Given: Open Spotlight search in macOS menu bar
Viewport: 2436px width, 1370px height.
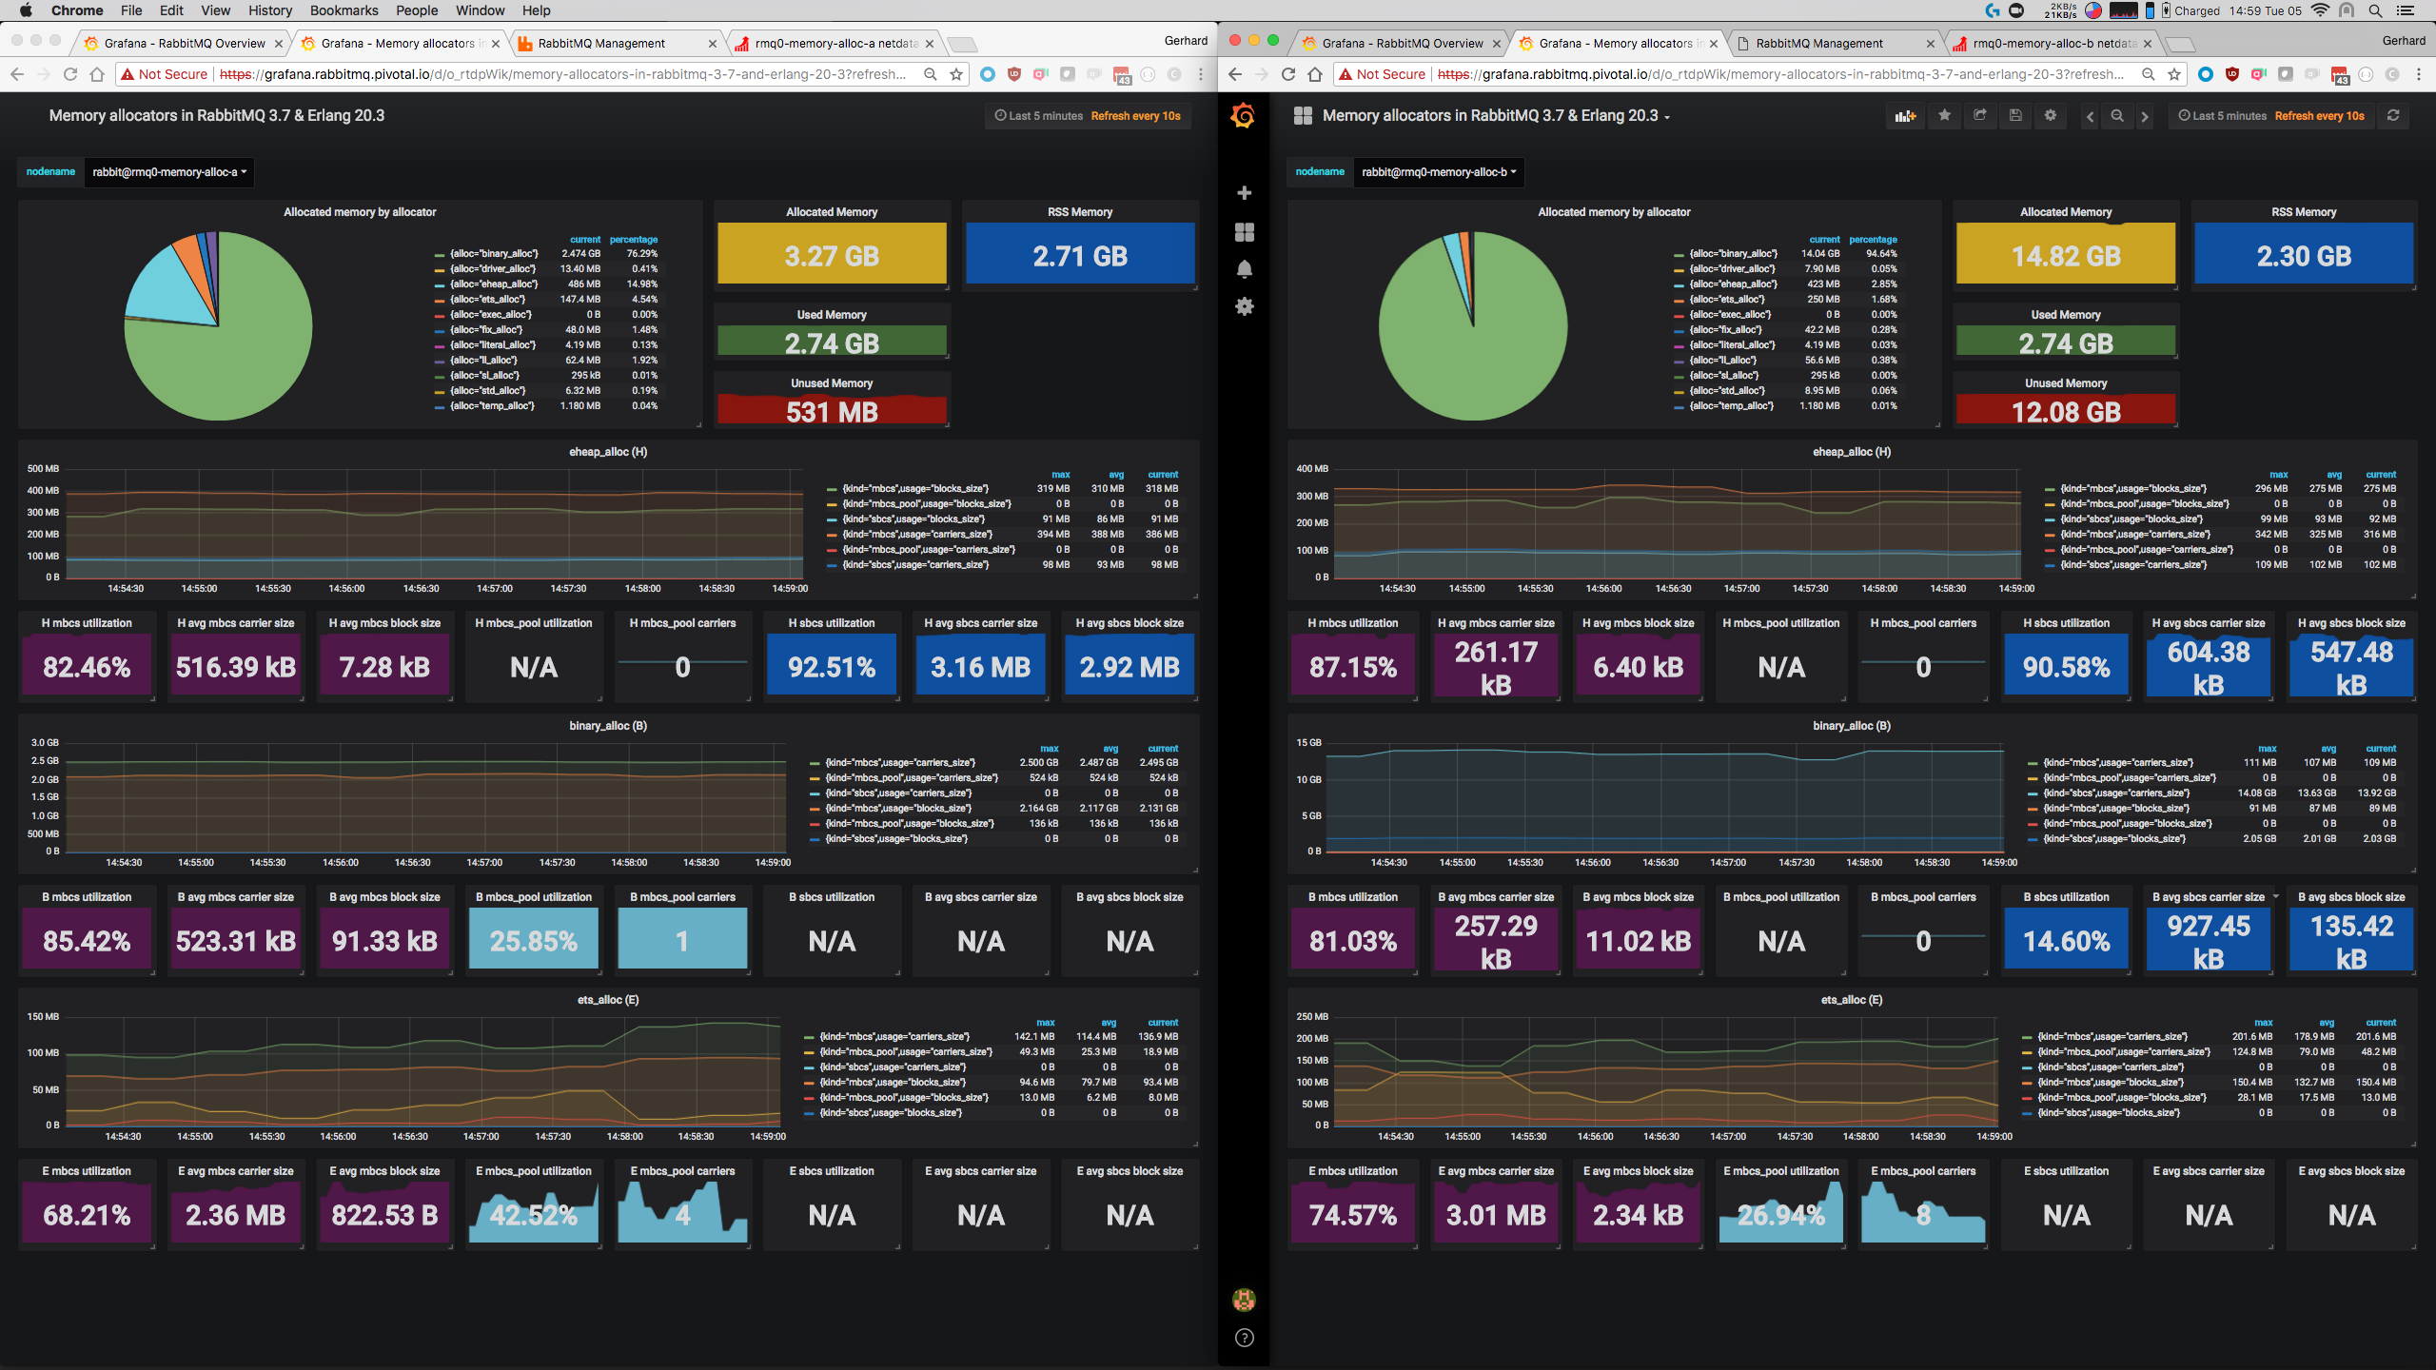Looking at the screenshot, I should [x=2375, y=10].
